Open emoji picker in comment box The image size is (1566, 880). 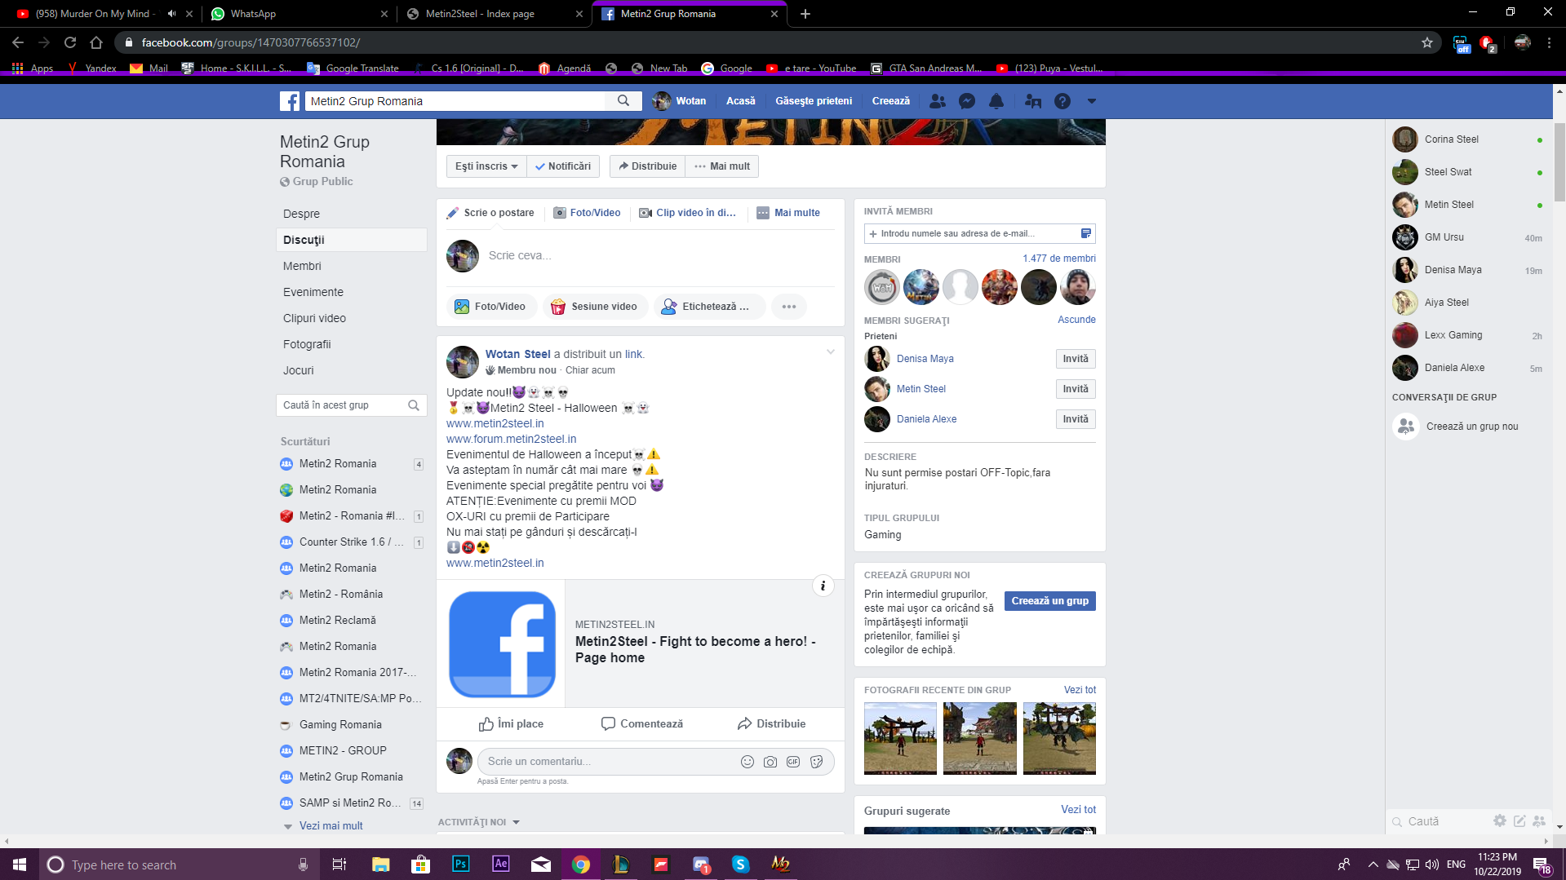click(x=748, y=762)
